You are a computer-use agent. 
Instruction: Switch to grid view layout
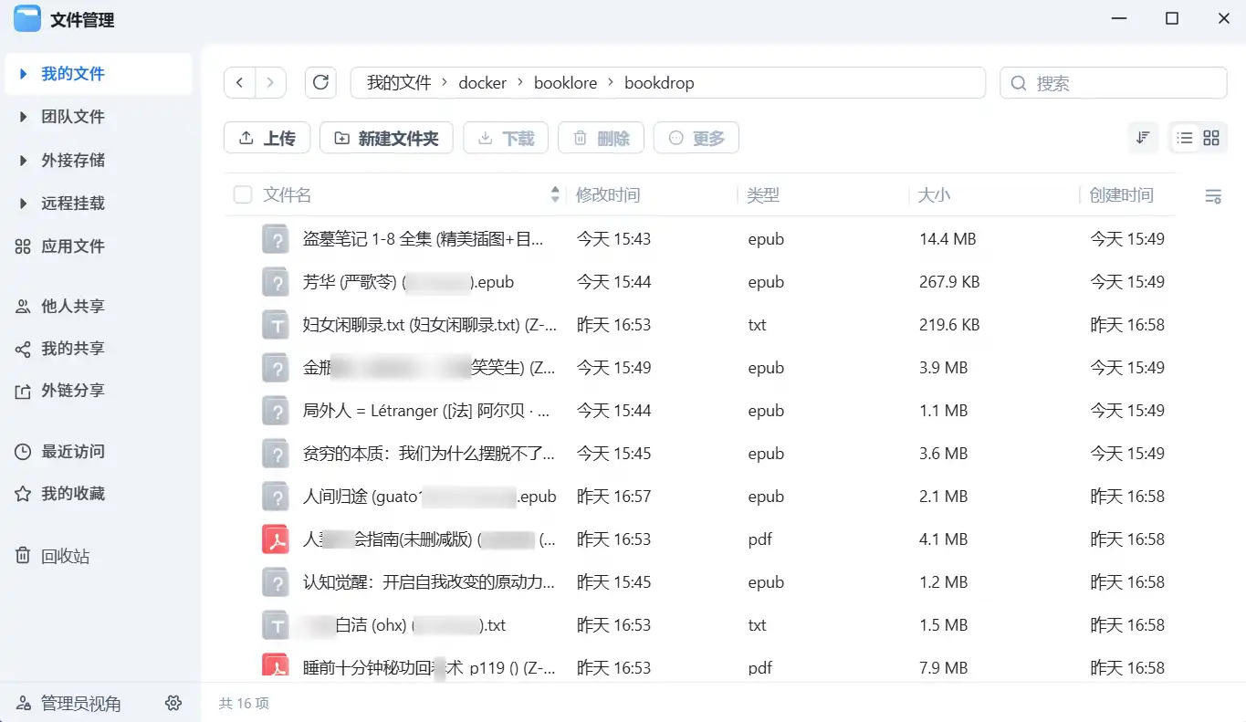click(x=1211, y=138)
